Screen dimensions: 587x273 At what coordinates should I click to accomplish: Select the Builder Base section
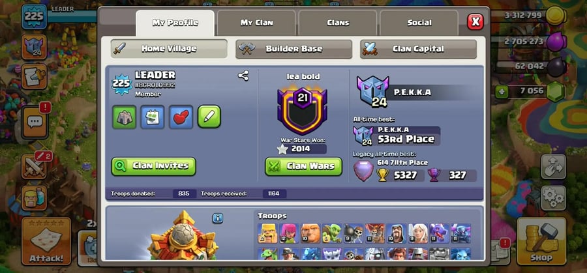coord(294,49)
